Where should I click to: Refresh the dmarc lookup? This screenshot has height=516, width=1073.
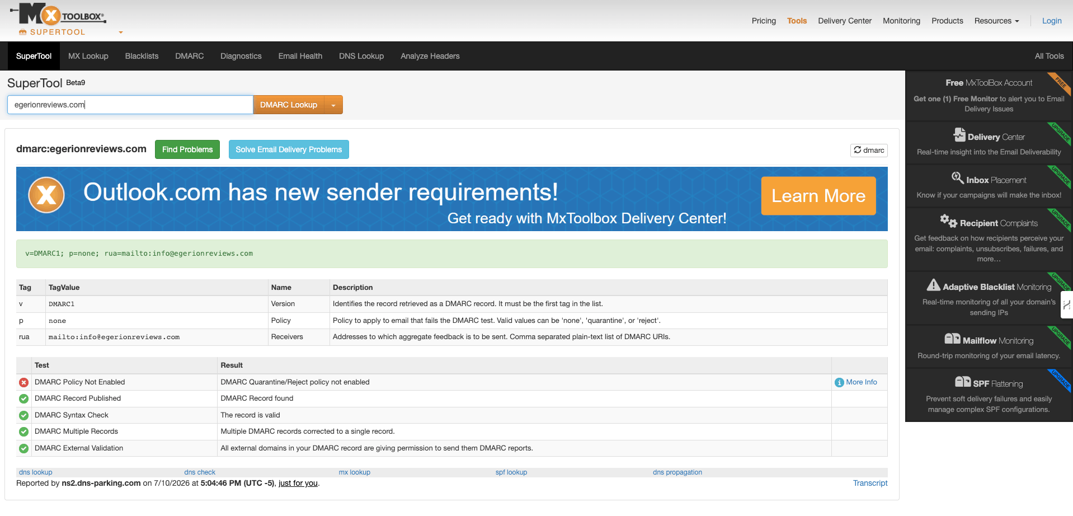pos(869,150)
